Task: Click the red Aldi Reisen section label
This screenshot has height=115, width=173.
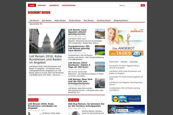Action: coord(74,100)
